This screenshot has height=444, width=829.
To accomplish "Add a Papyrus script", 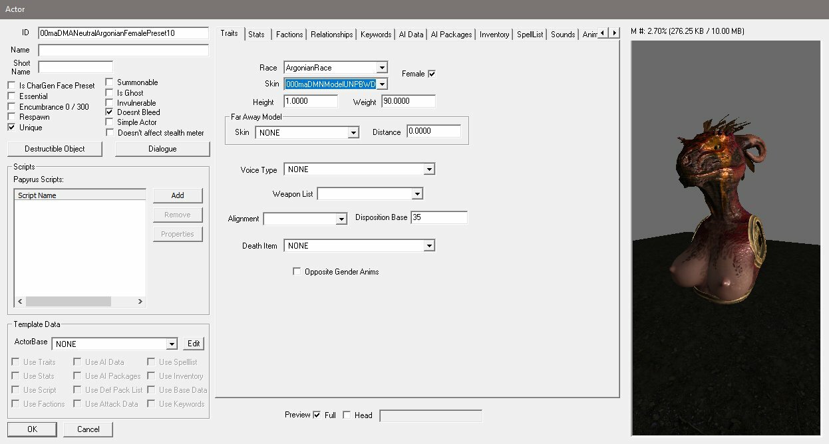I will pyautogui.click(x=178, y=195).
